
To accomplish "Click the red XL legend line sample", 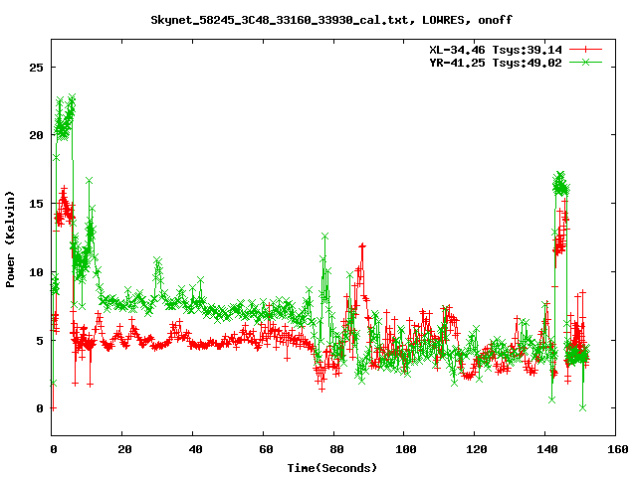I will 585,50.
